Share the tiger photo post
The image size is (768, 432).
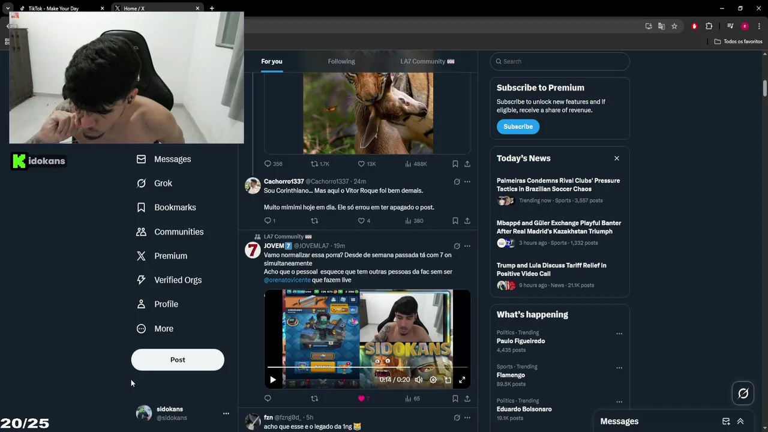tap(467, 164)
